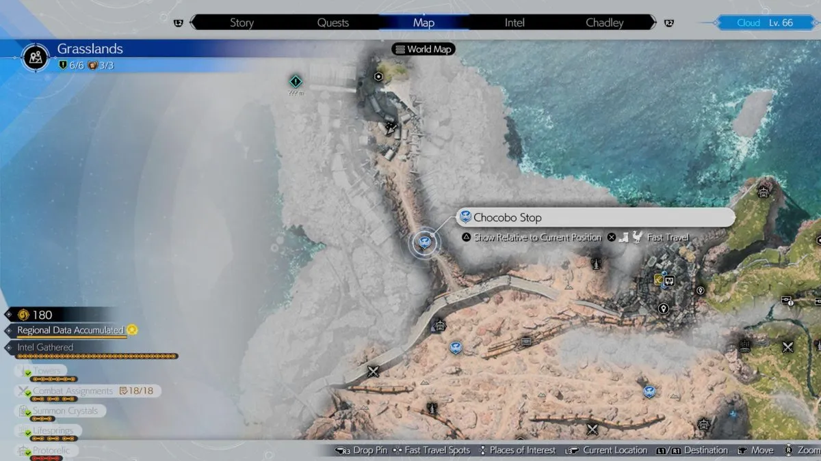Click the Chocobo Stop tooltip label
This screenshot has height=461, width=821.
(x=595, y=218)
